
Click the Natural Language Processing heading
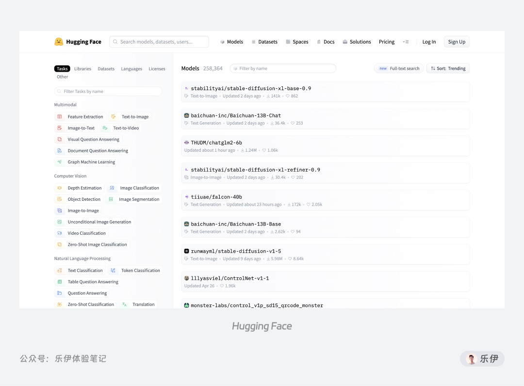tap(82, 258)
